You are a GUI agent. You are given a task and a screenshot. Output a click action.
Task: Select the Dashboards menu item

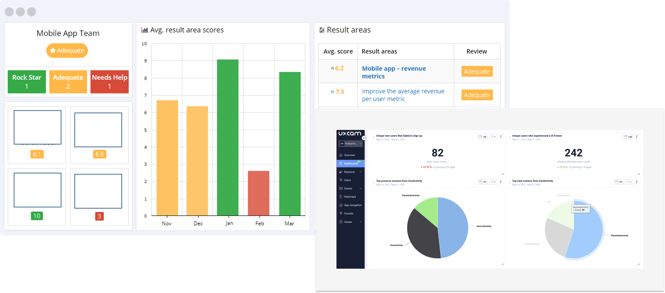(x=351, y=164)
